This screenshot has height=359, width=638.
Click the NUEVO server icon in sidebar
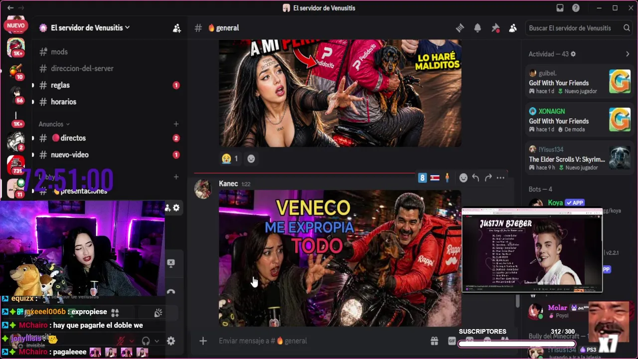[16, 25]
